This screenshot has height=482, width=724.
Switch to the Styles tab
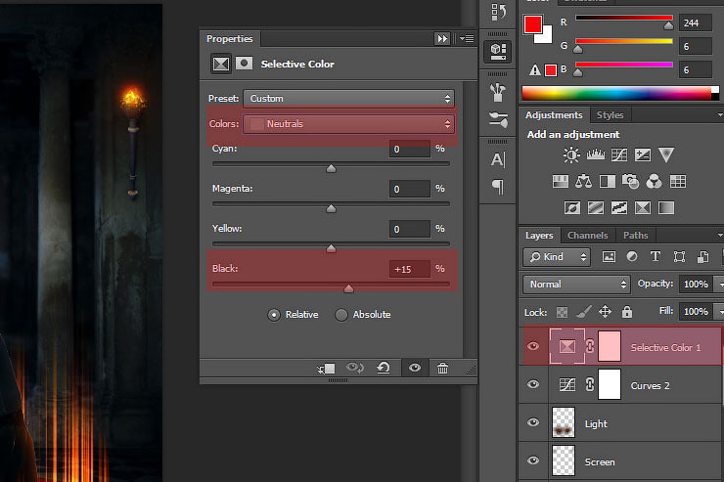coord(610,115)
